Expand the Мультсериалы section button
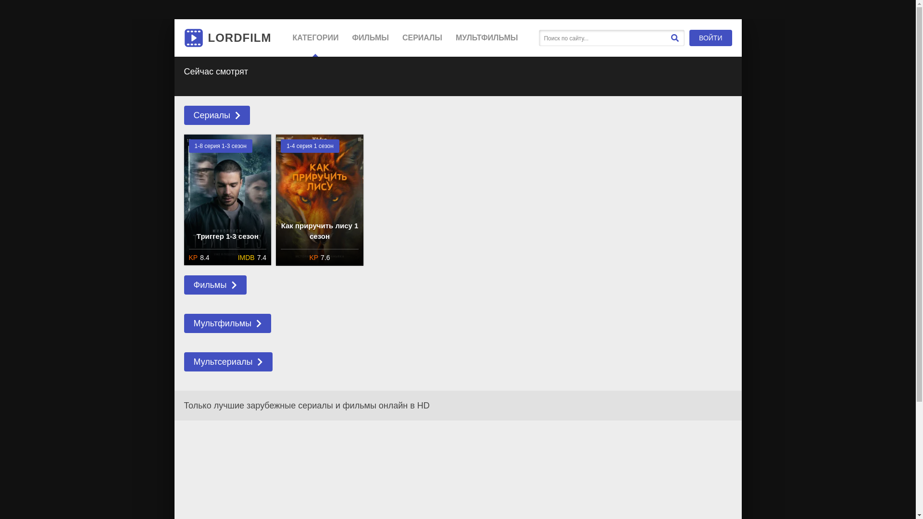The width and height of the screenshot is (923, 519). (x=223, y=362)
